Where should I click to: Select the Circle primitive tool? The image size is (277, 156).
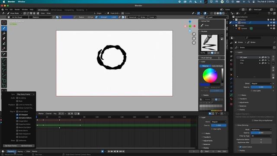click(4, 86)
